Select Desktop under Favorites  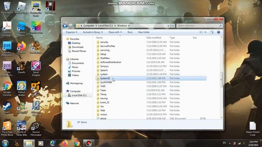(x=74, y=43)
